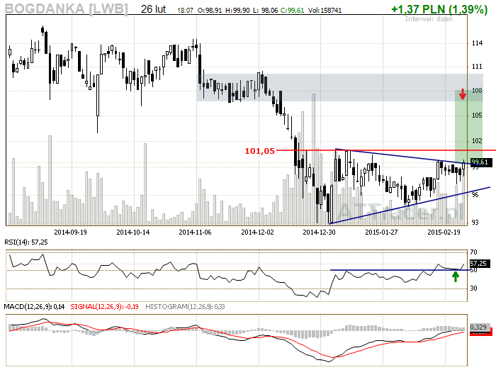Click the open price O:98,91
The height and width of the screenshot is (370, 496).
210,11
